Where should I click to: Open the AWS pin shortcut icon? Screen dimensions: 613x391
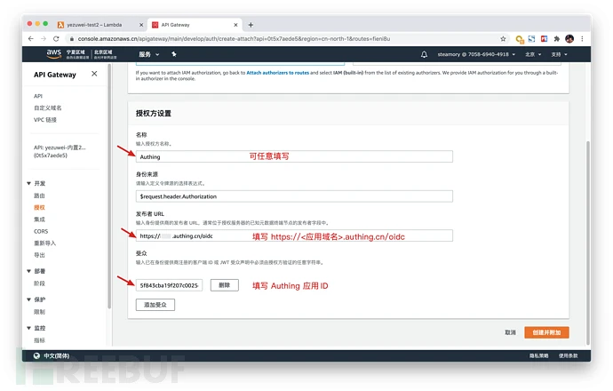pos(174,54)
